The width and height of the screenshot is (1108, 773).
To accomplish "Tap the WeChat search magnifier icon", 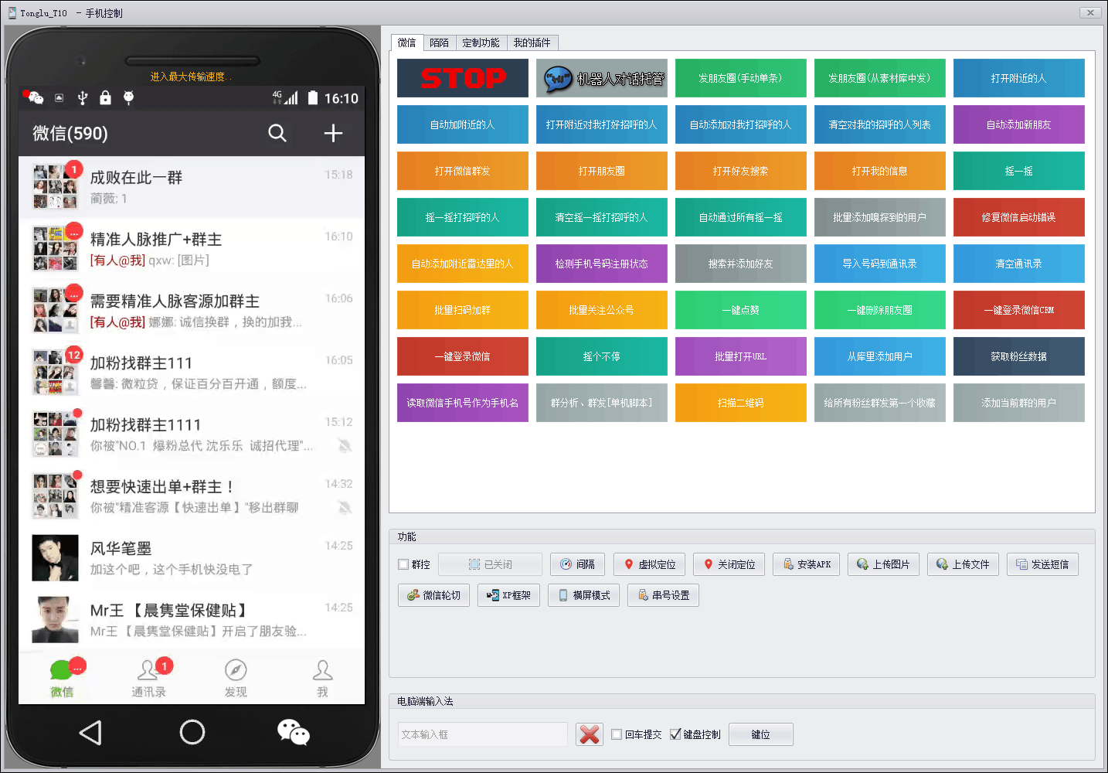I will click(277, 133).
